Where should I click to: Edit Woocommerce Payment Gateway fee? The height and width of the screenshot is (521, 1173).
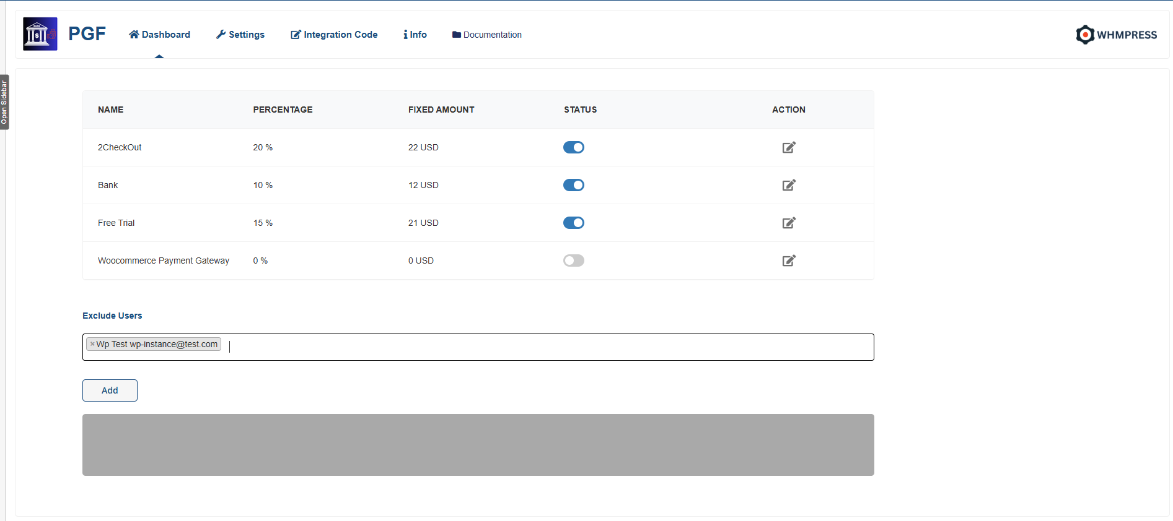tap(788, 260)
